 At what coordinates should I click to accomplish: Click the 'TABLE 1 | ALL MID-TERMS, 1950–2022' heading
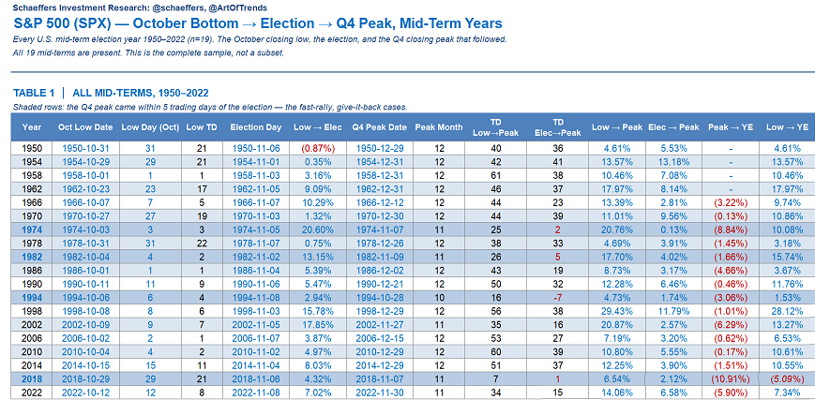click(111, 94)
